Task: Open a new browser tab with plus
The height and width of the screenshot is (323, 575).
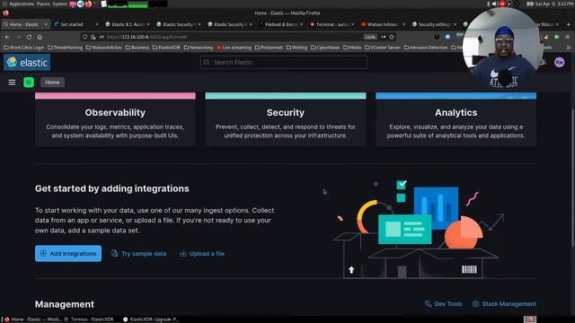Action: coord(569,24)
